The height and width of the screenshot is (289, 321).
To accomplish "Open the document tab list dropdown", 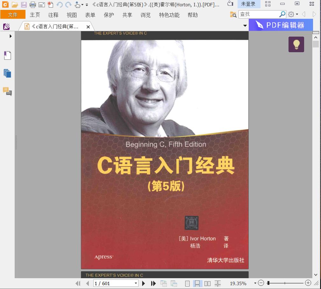I will tap(245, 25).
